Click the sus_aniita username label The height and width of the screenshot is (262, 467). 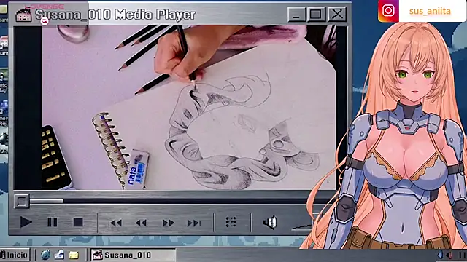click(430, 12)
